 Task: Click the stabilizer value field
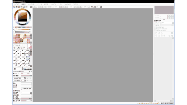coord(98,7)
